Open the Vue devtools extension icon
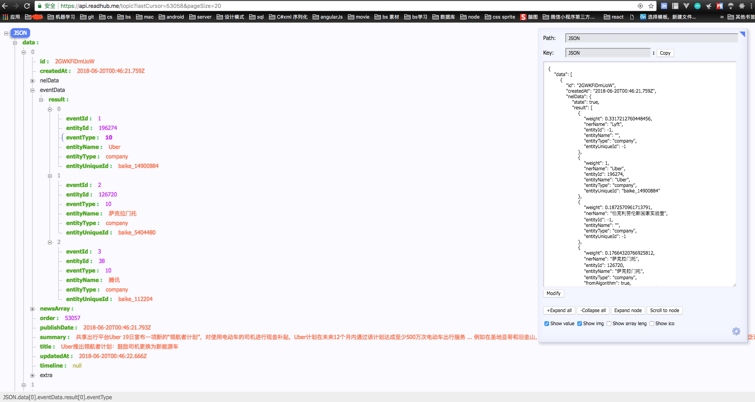 (x=686, y=6)
